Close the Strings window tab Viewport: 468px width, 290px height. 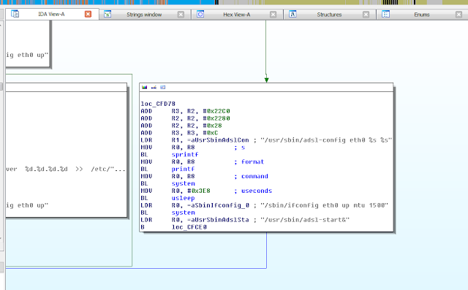click(x=181, y=15)
